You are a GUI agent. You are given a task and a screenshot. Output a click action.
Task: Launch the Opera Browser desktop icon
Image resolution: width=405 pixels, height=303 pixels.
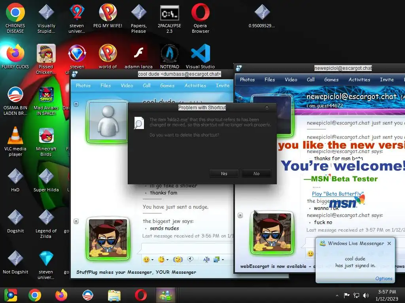coord(200,18)
